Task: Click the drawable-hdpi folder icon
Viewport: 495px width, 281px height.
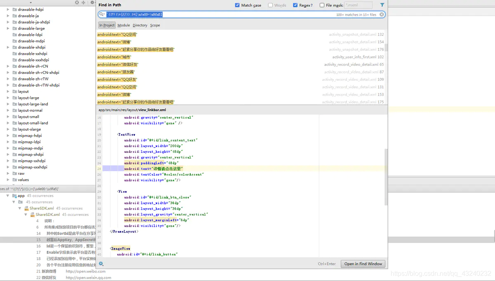Action: (14, 9)
